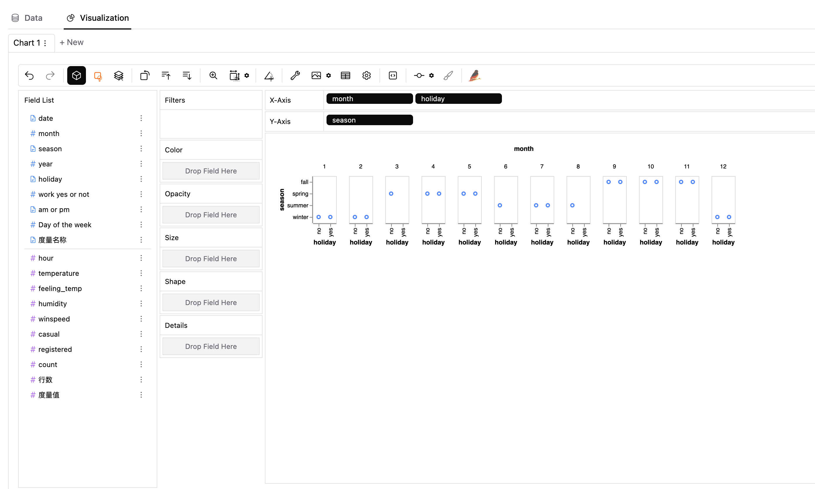Screen dimensions: 815x489
Task: Toggle the zoom magnifier tool
Action: [213, 75]
